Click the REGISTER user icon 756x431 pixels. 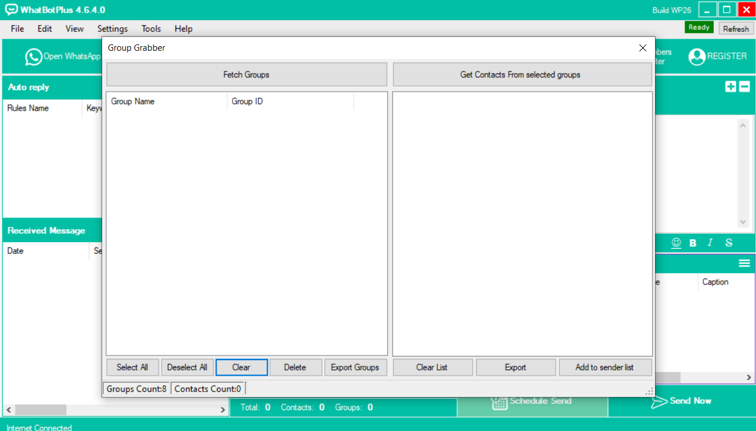697,57
